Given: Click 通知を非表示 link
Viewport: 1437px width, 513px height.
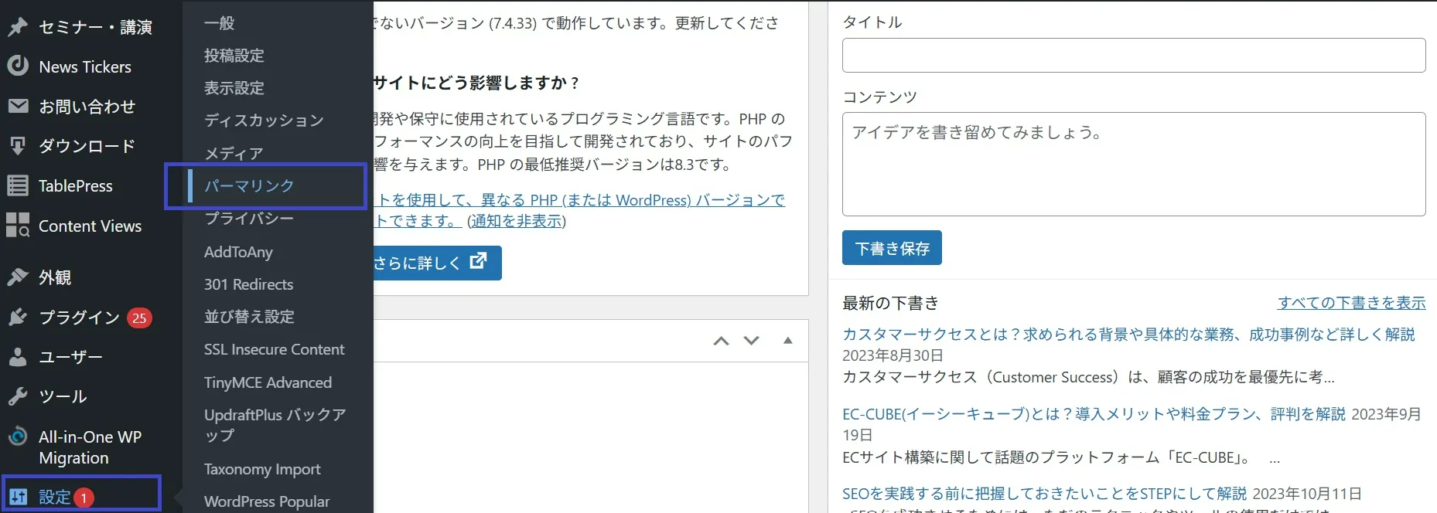Looking at the screenshot, I should point(517,221).
